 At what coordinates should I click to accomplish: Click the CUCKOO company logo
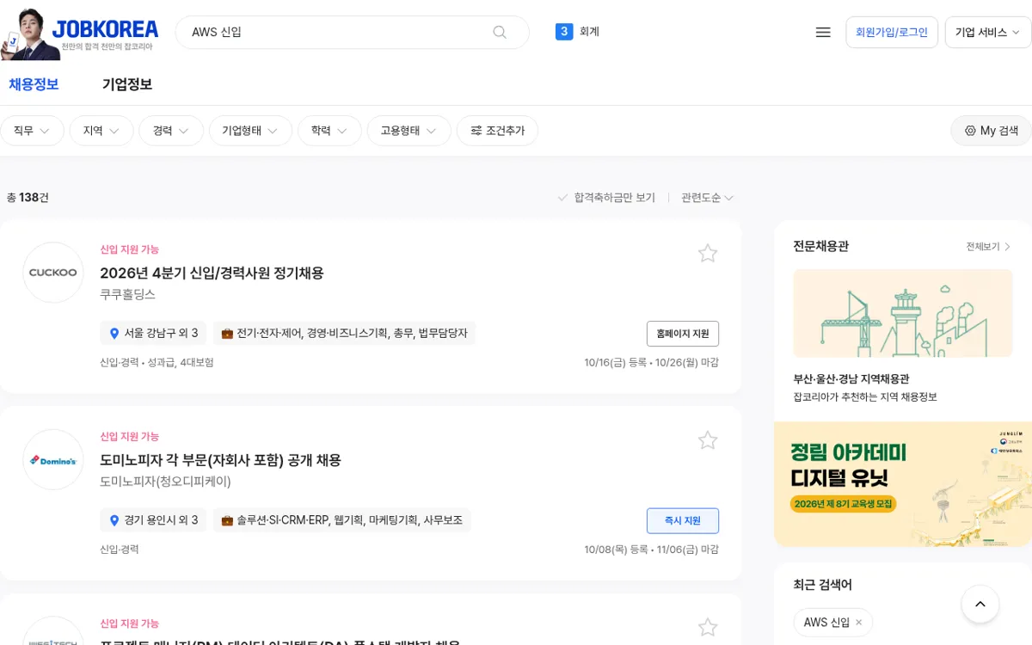coord(53,273)
